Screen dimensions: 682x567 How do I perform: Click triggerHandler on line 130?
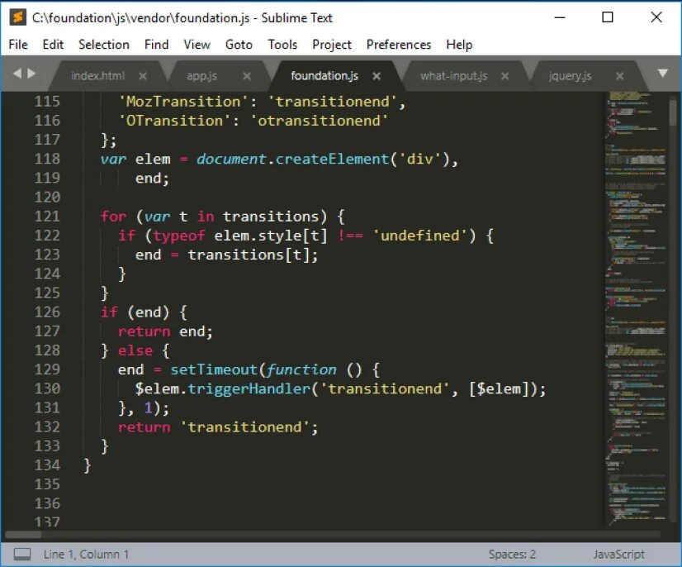tap(249, 388)
